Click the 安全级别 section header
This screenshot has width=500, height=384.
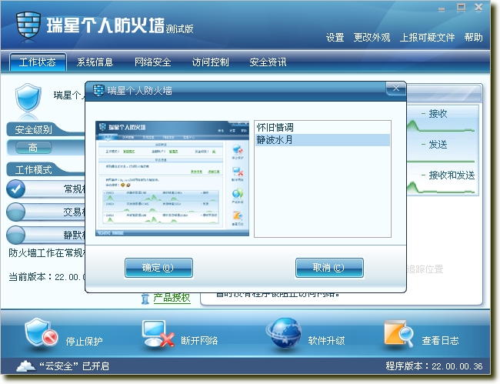click(34, 129)
